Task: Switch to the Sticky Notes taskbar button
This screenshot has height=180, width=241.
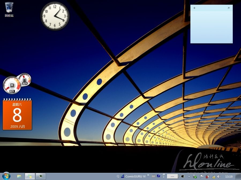Action: [30, 176]
